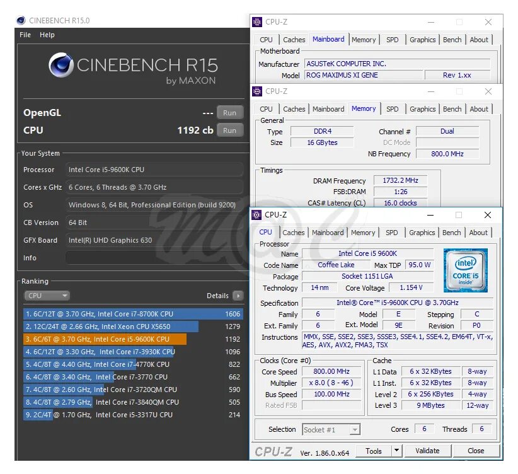The image size is (518, 474).
Task: Select CPU tab in Memory CPU-Z window
Action: click(x=267, y=109)
